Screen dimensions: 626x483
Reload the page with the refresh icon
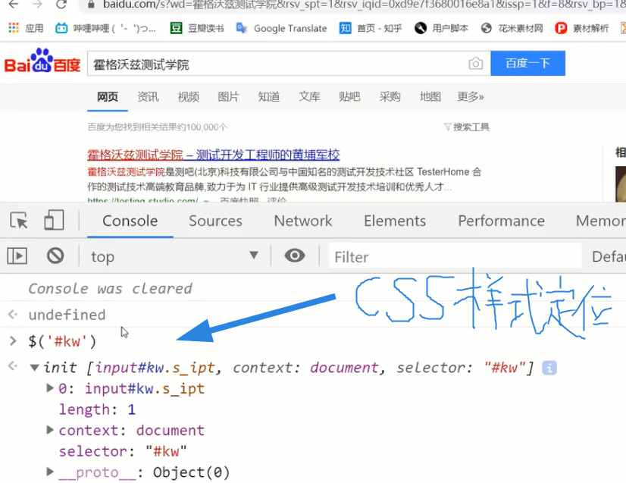pyautogui.click(x=61, y=4)
